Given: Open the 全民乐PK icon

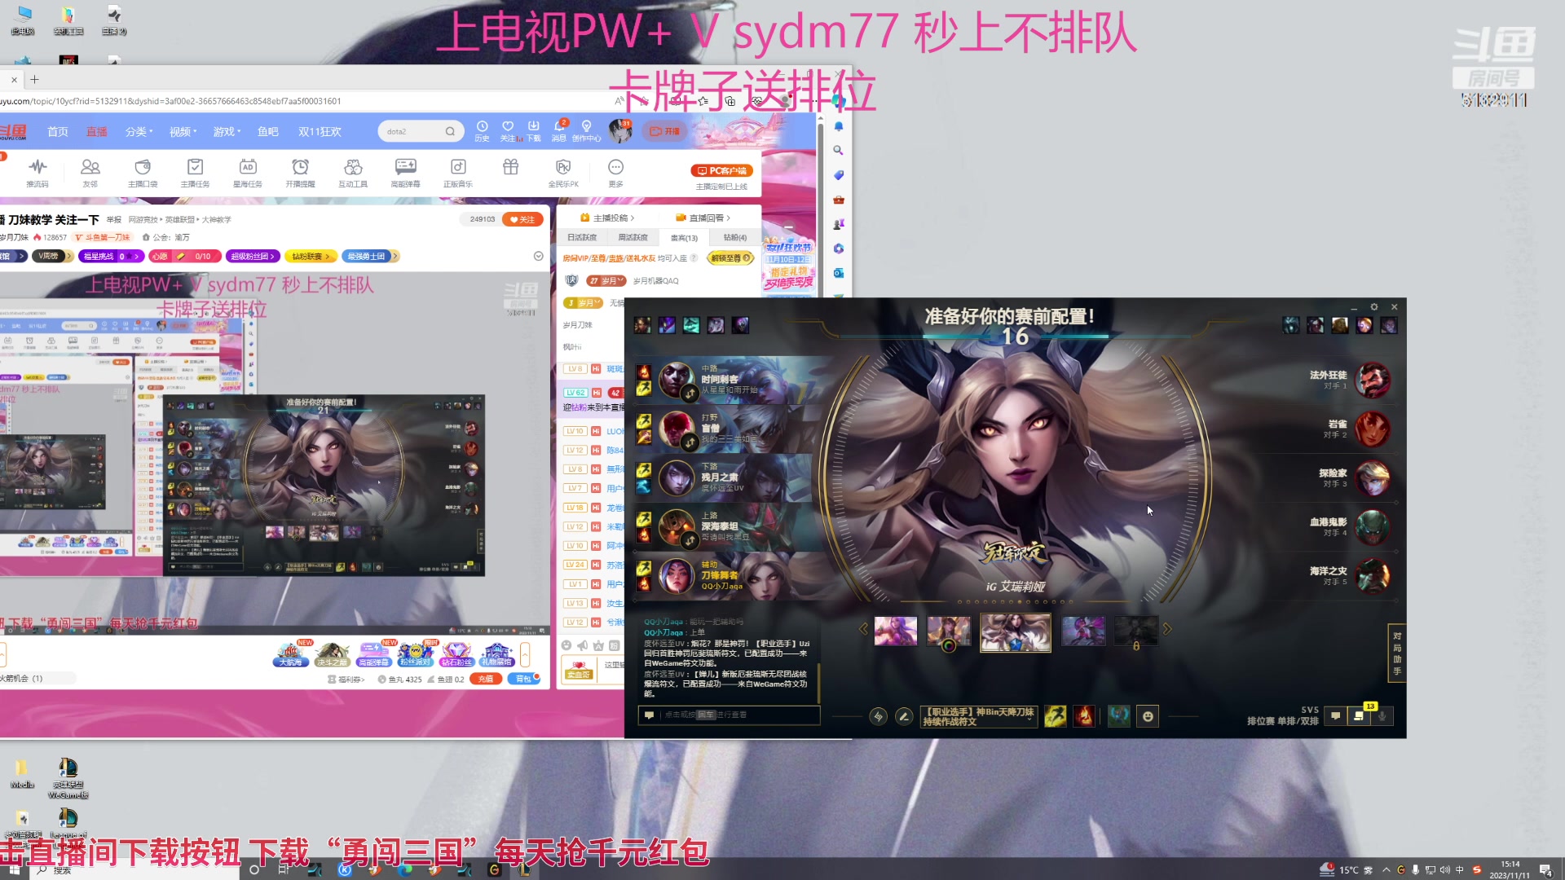Looking at the screenshot, I should pos(563,168).
